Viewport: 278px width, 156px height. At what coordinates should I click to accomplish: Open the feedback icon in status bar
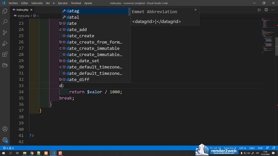pyautogui.click(x=267, y=148)
